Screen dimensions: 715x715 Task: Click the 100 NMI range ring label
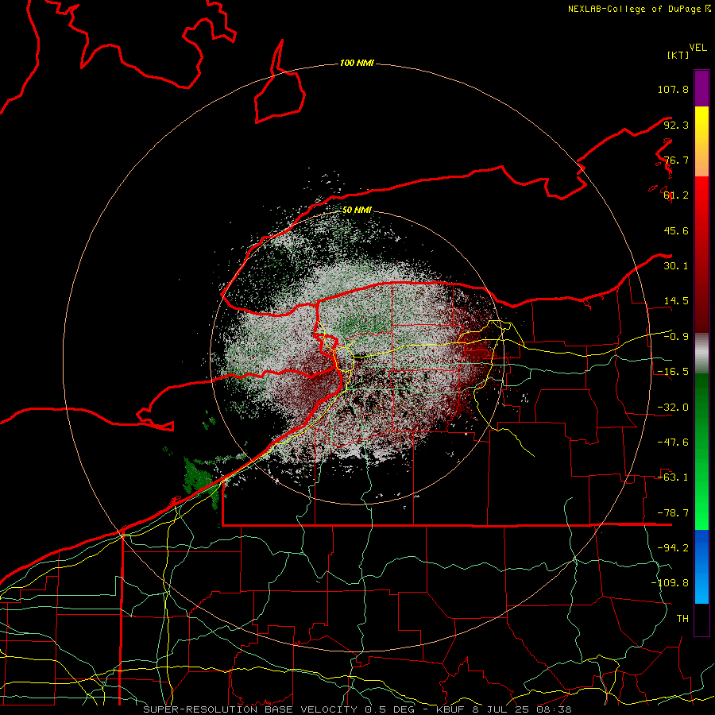click(x=357, y=63)
